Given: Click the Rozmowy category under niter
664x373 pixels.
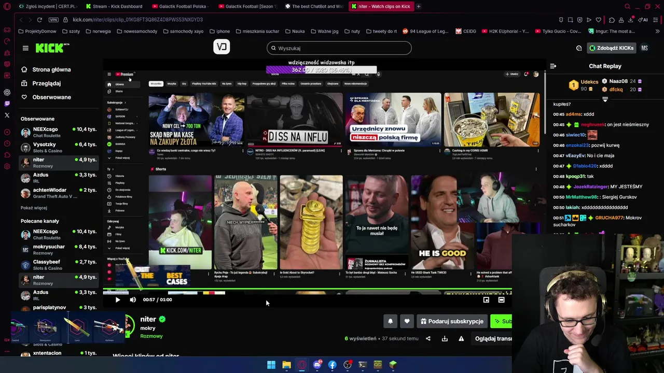Looking at the screenshot, I should [151, 336].
